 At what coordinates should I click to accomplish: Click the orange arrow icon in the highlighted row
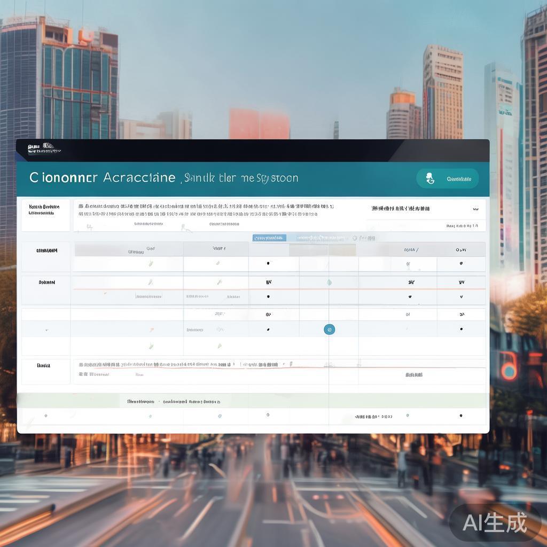pyautogui.click(x=152, y=329)
